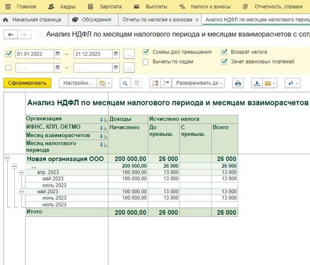Collapse the second-level group under organization
Viewport: 310px width, 265px height.
(x=14, y=166)
